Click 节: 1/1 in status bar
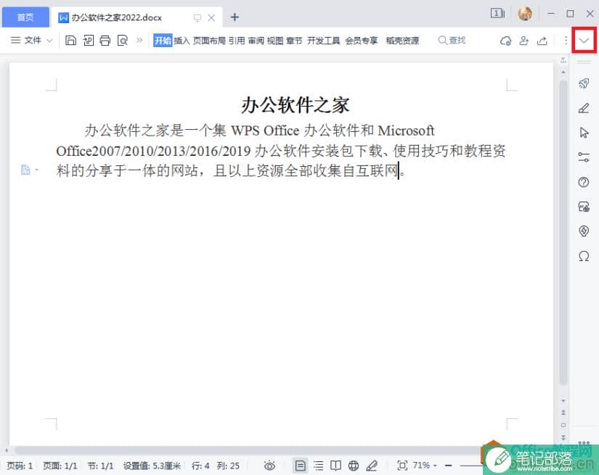 coord(100,466)
